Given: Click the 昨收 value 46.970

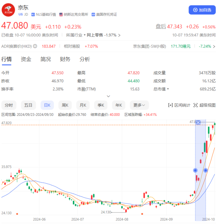Looking at the screenshot, I should [57, 81].
